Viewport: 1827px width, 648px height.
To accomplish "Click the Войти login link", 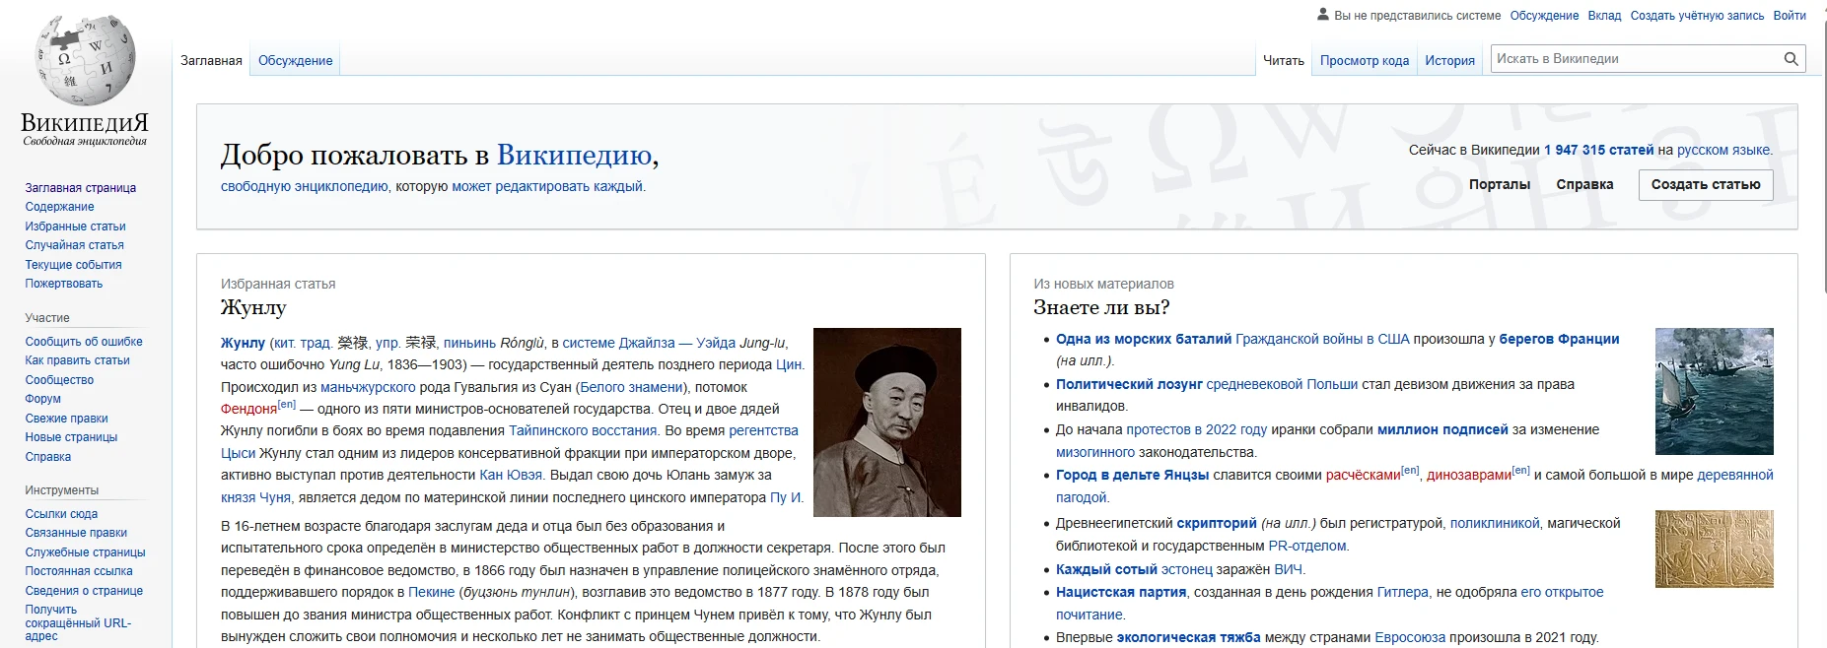I will coord(1790,15).
